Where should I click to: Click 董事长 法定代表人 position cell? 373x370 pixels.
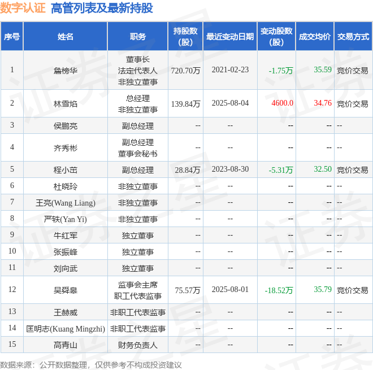(138, 71)
